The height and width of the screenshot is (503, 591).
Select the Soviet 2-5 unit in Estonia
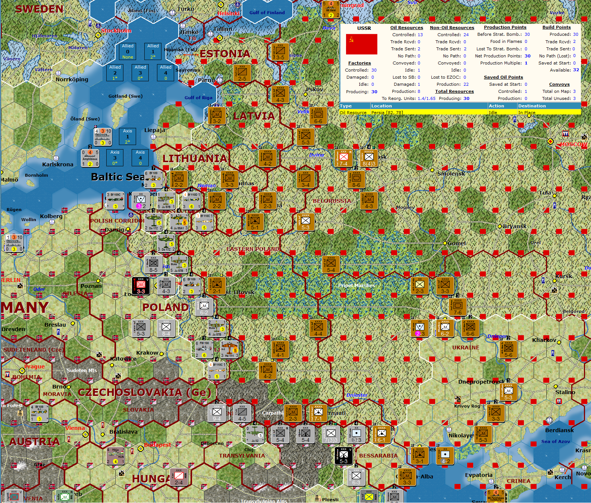click(242, 73)
